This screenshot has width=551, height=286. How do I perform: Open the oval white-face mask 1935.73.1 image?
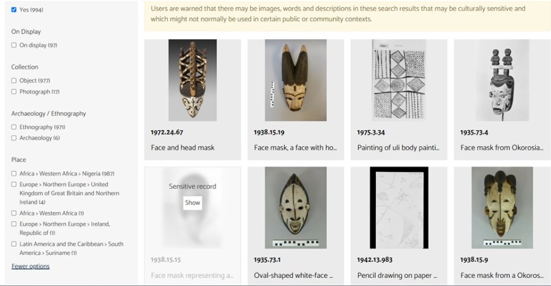(296, 207)
